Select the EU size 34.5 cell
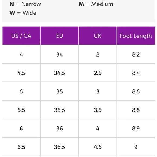The width and height of the screenshot is (157, 157). [x=60, y=73]
